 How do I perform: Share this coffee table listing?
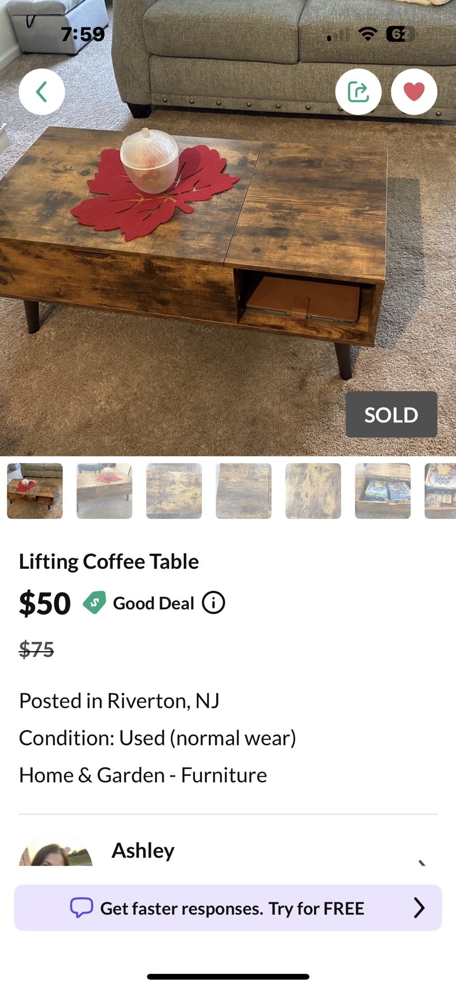pyautogui.click(x=358, y=92)
